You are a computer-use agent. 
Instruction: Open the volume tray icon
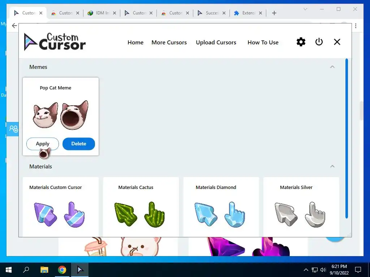click(x=323, y=270)
